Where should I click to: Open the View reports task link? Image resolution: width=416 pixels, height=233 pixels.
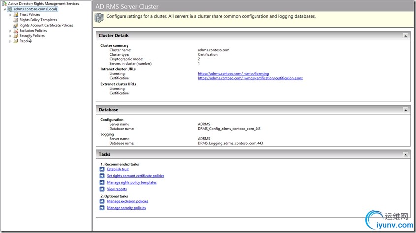coord(117,189)
